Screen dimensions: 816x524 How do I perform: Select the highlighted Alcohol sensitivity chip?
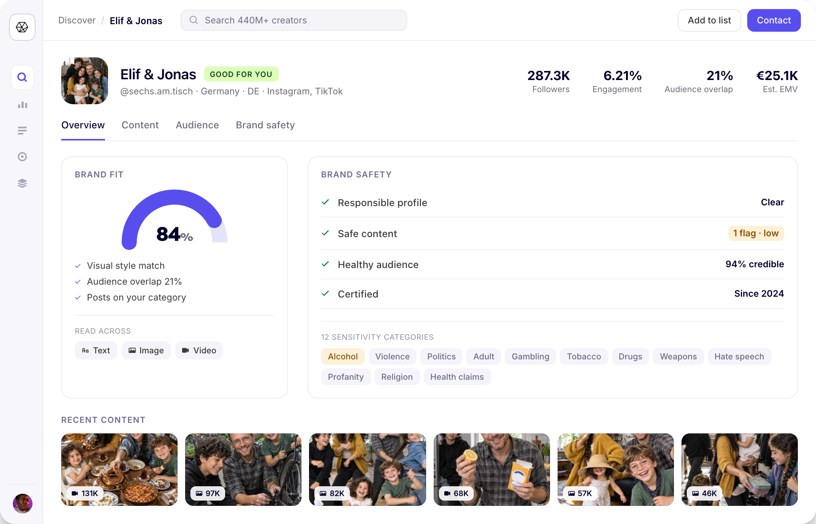click(343, 356)
